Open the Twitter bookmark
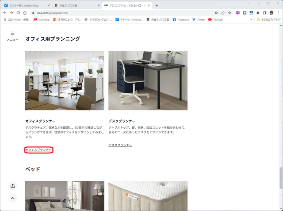This screenshot has width=283, height=211. [199, 19]
